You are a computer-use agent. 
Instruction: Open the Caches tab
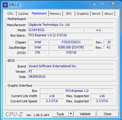pyautogui.click(x=23, y=14)
